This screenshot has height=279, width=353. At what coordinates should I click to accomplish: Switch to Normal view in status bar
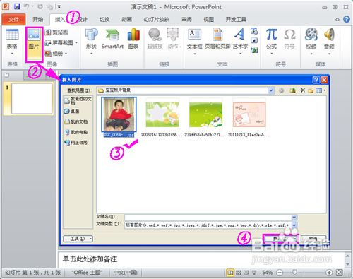click(x=230, y=273)
